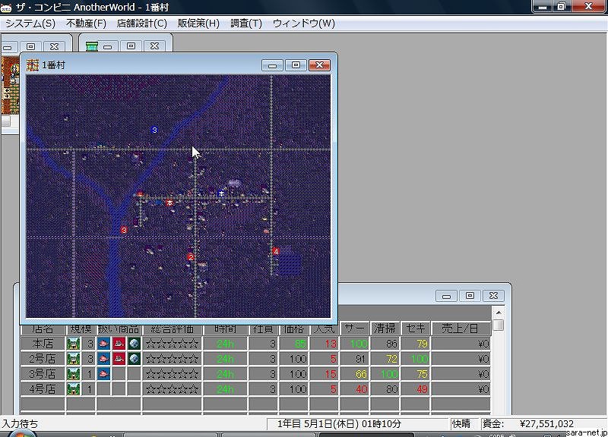This screenshot has height=437, width=608.
Task: Click the globe product icon in 2号店 row
Action: click(134, 359)
